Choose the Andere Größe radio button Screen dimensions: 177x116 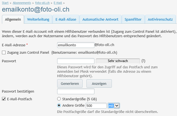pyautogui.click(x=59, y=105)
